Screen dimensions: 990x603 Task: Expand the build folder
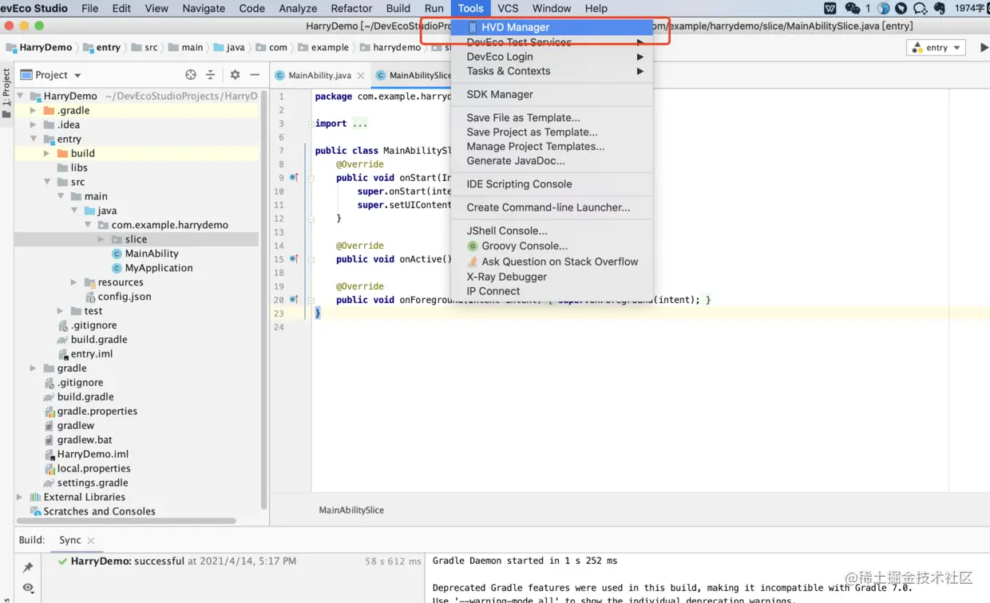tap(46, 153)
